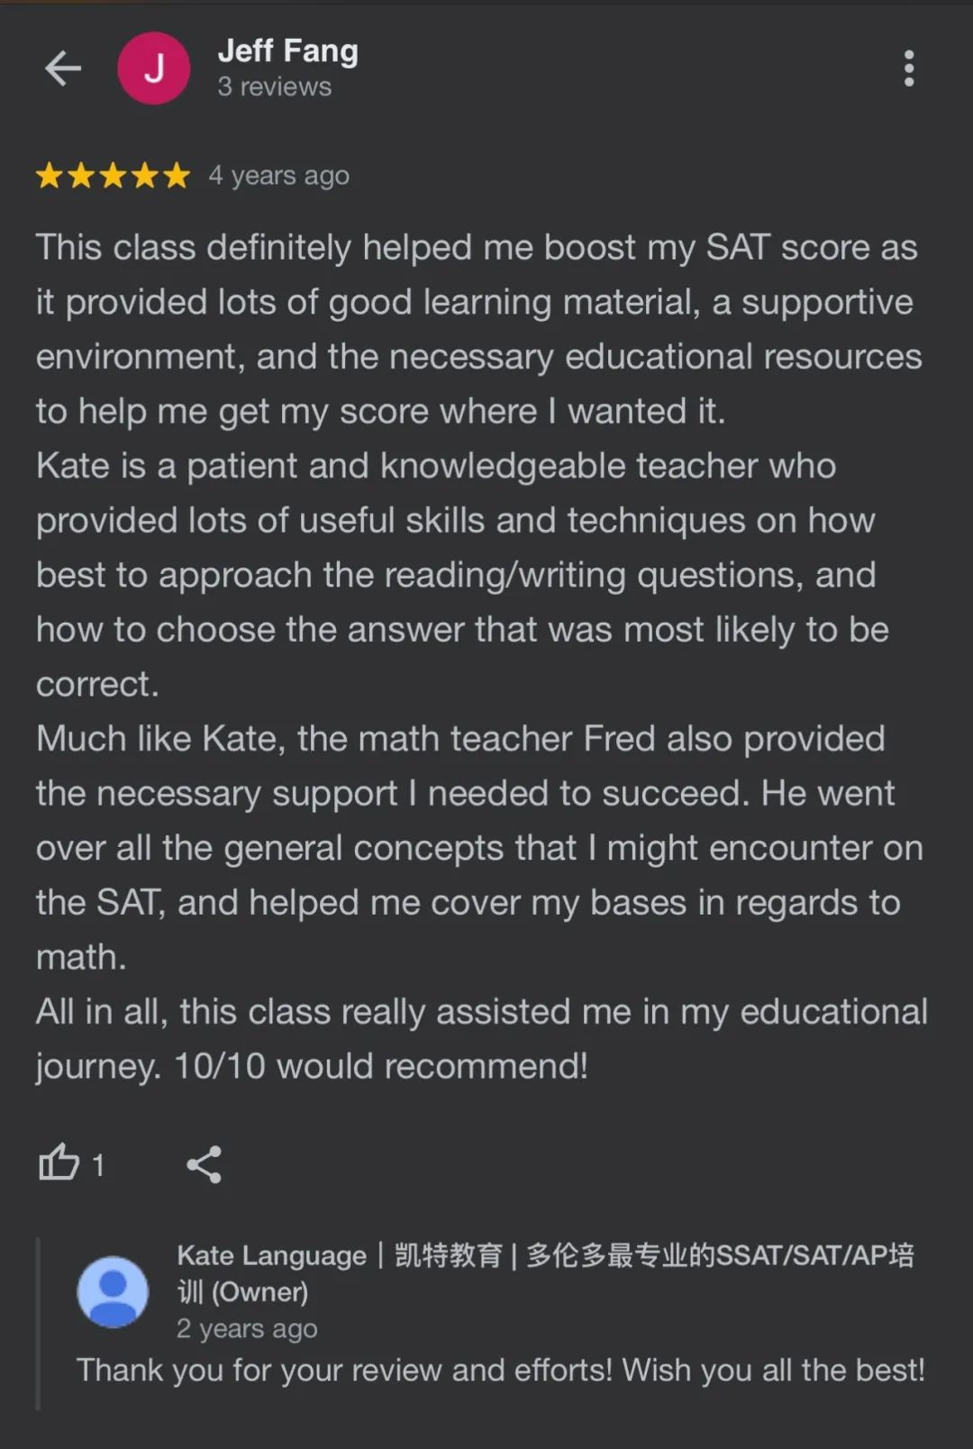Select the owner's 'Thank you for your review' reply
This screenshot has height=1449, width=973.
[x=501, y=1370]
